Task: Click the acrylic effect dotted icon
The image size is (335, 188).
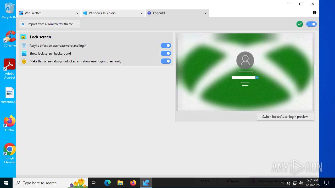Action: (24, 45)
